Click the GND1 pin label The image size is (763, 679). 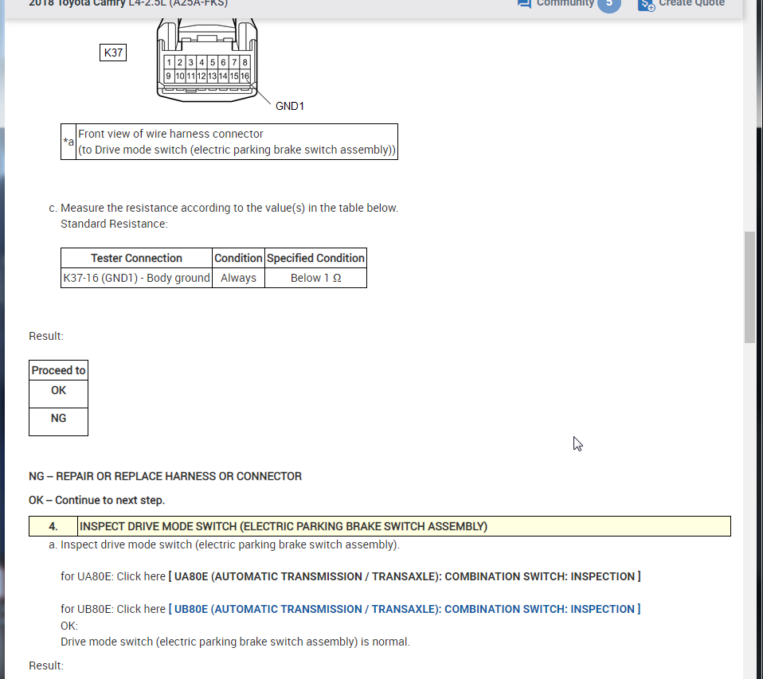[x=290, y=106]
